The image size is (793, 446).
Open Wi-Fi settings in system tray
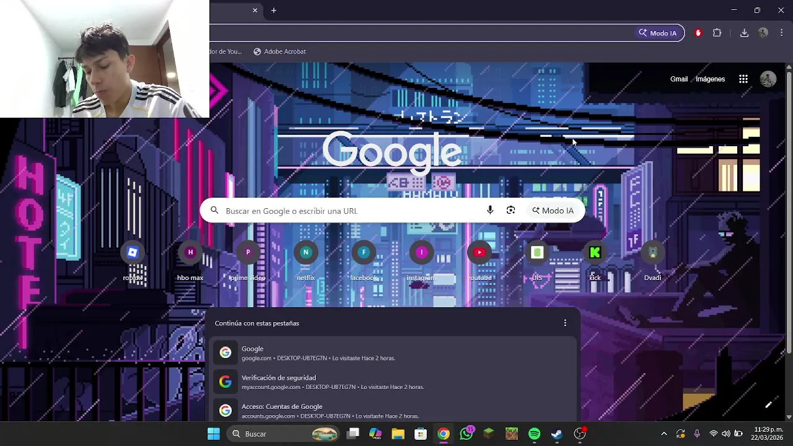click(x=714, y=434)
